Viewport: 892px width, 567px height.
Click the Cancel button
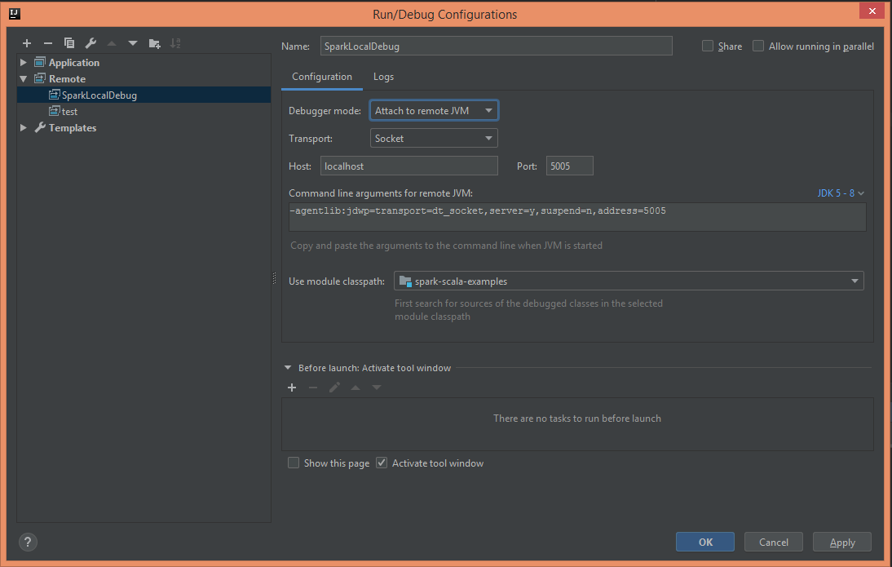click(x=774, y=542)
